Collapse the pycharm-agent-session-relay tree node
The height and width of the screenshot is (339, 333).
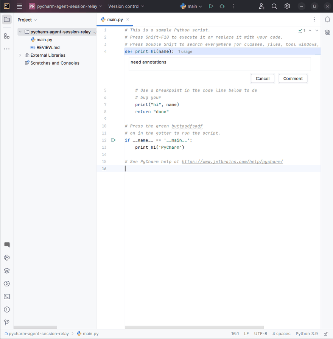[20, 32]
